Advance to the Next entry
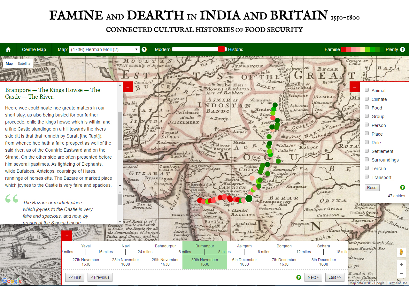The image size is (409, 286). [313, 277]
